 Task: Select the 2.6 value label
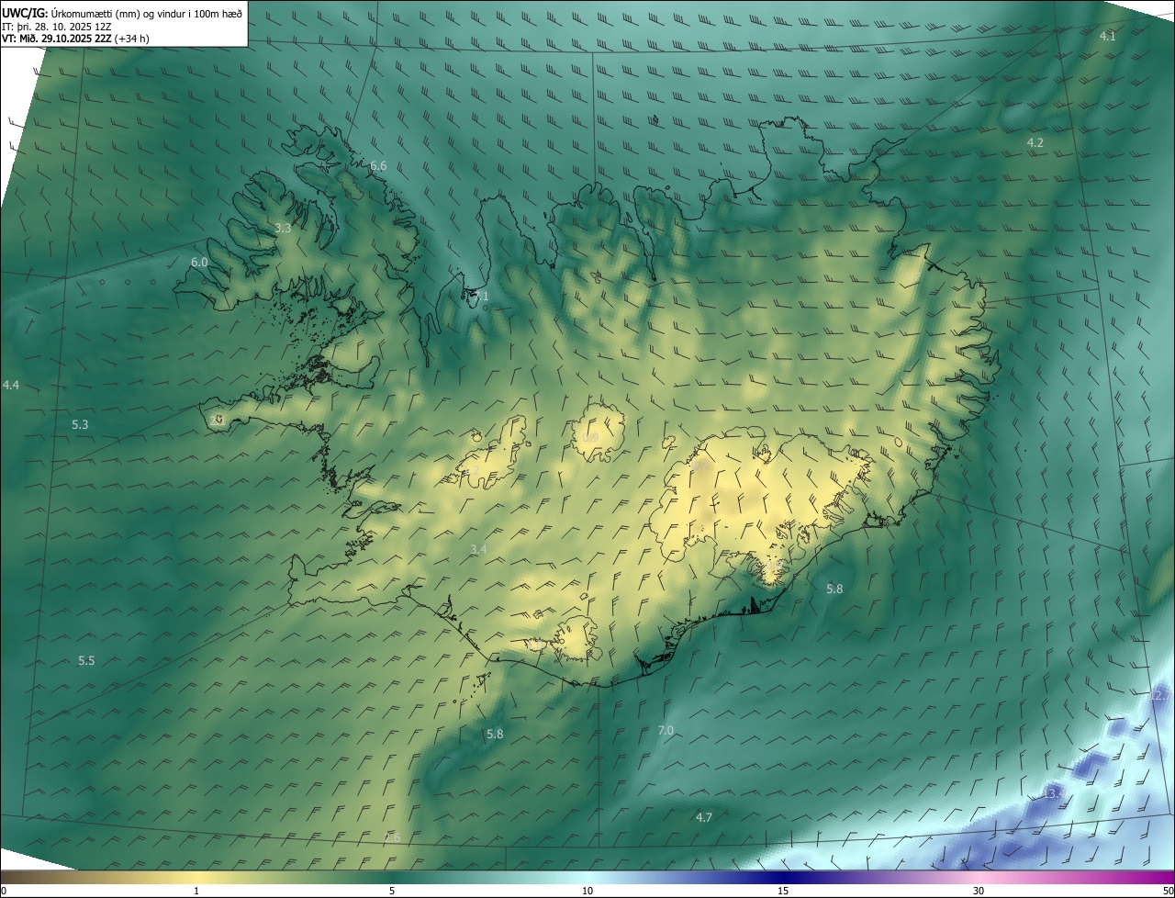click(x=392, y=837)
